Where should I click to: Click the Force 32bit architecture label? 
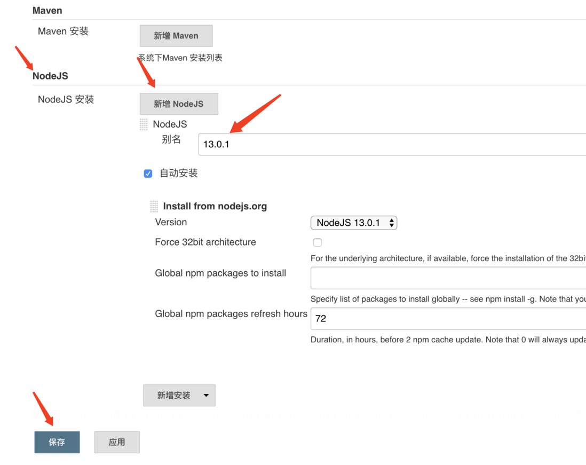click(x=205, y=242)
